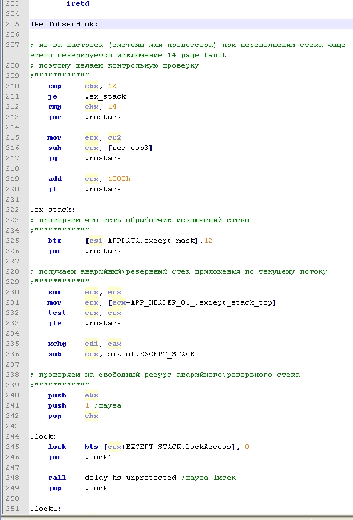Click line number 244 in the gutter
Image resolution: width=353 pixels, height=520 pixels.
click(x=12, y=436)
